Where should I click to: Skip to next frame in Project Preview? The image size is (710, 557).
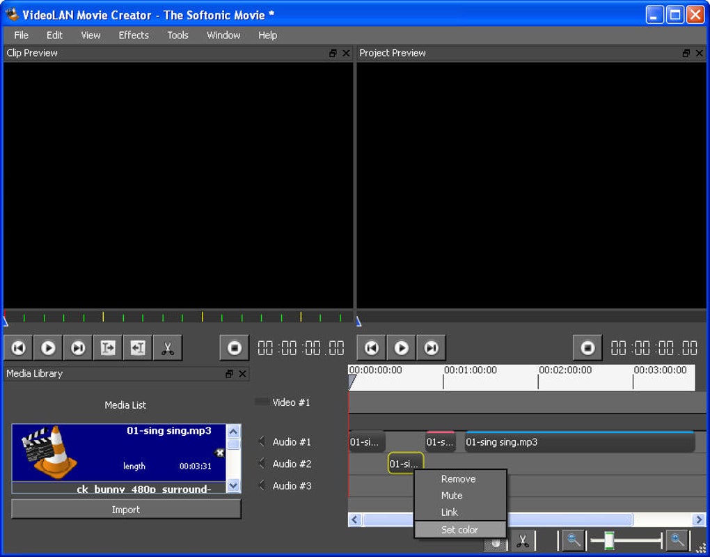[432, 348]
